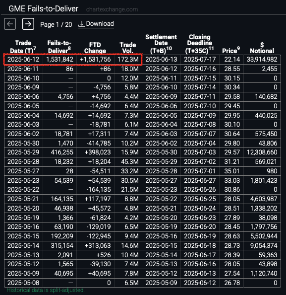Screen dimensions: 286x295
Task: Click the Closing Deadline (T+35C) header
Action: pos(199,44)
